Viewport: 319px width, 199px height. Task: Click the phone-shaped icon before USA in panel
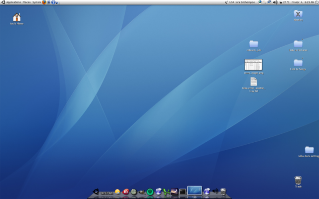226,2
